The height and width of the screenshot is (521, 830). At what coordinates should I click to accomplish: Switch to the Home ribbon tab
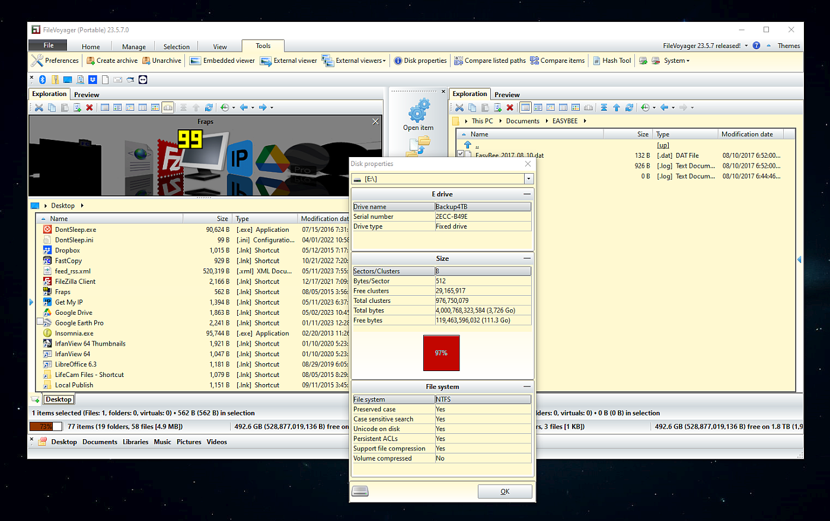pos(91,46)
